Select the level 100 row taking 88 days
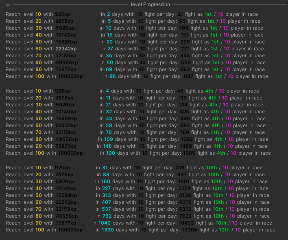 click(x=137, y=76)
